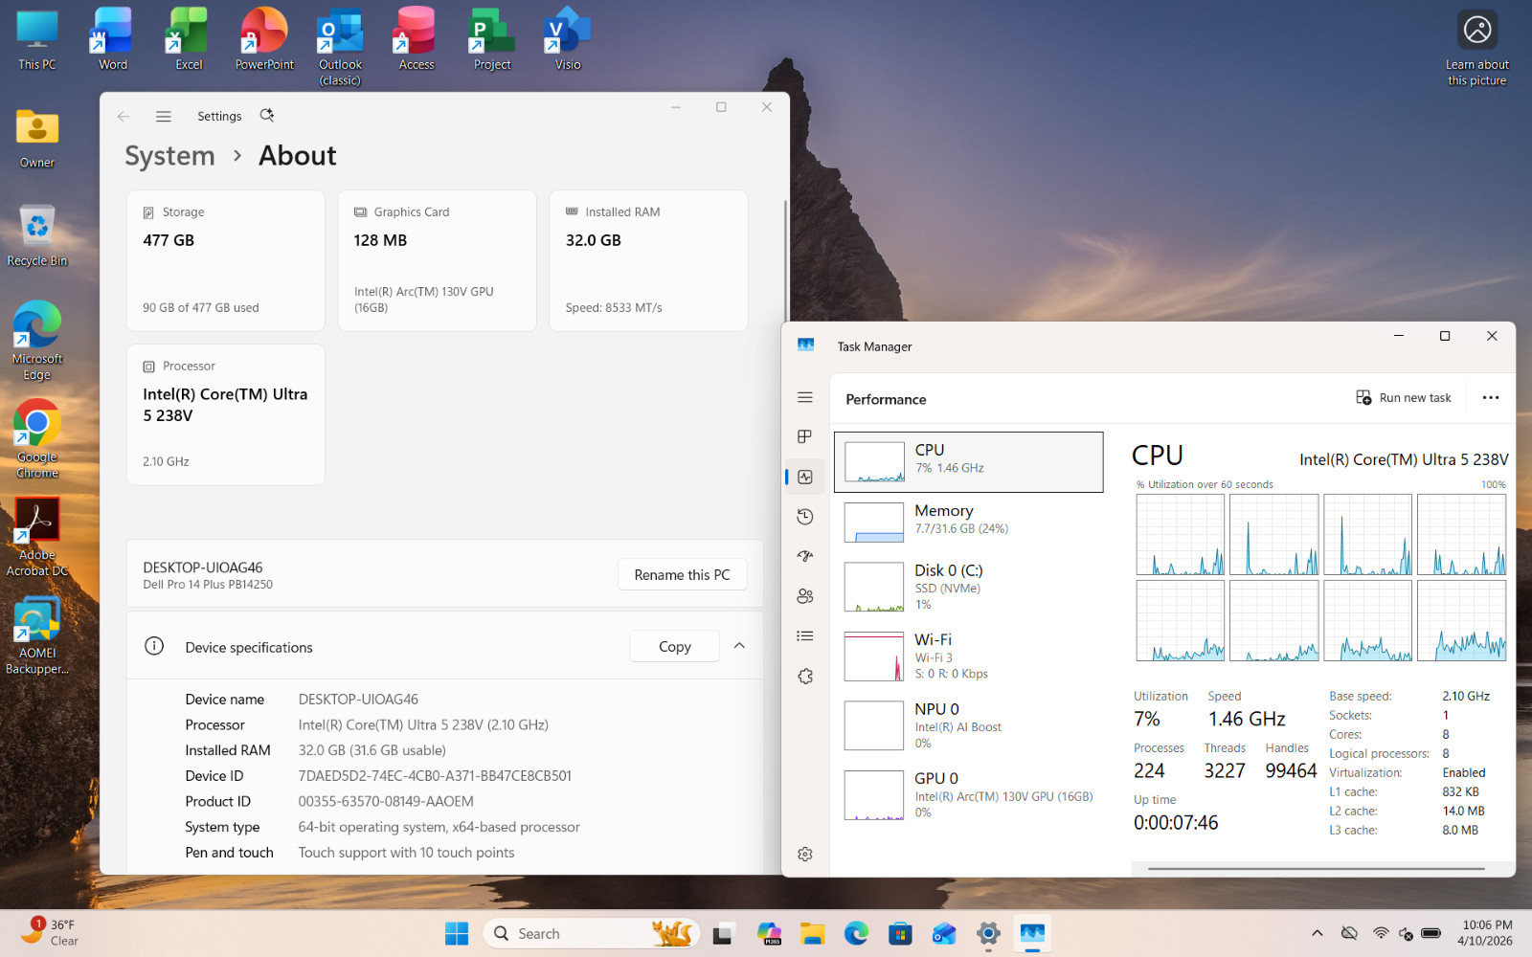The height and width of the screenshot is (957, 1532).
Task: Select Google Chrome desktop shortcut
Action: (37, 440)
